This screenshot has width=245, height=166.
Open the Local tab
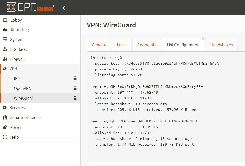tap(122, 45)
